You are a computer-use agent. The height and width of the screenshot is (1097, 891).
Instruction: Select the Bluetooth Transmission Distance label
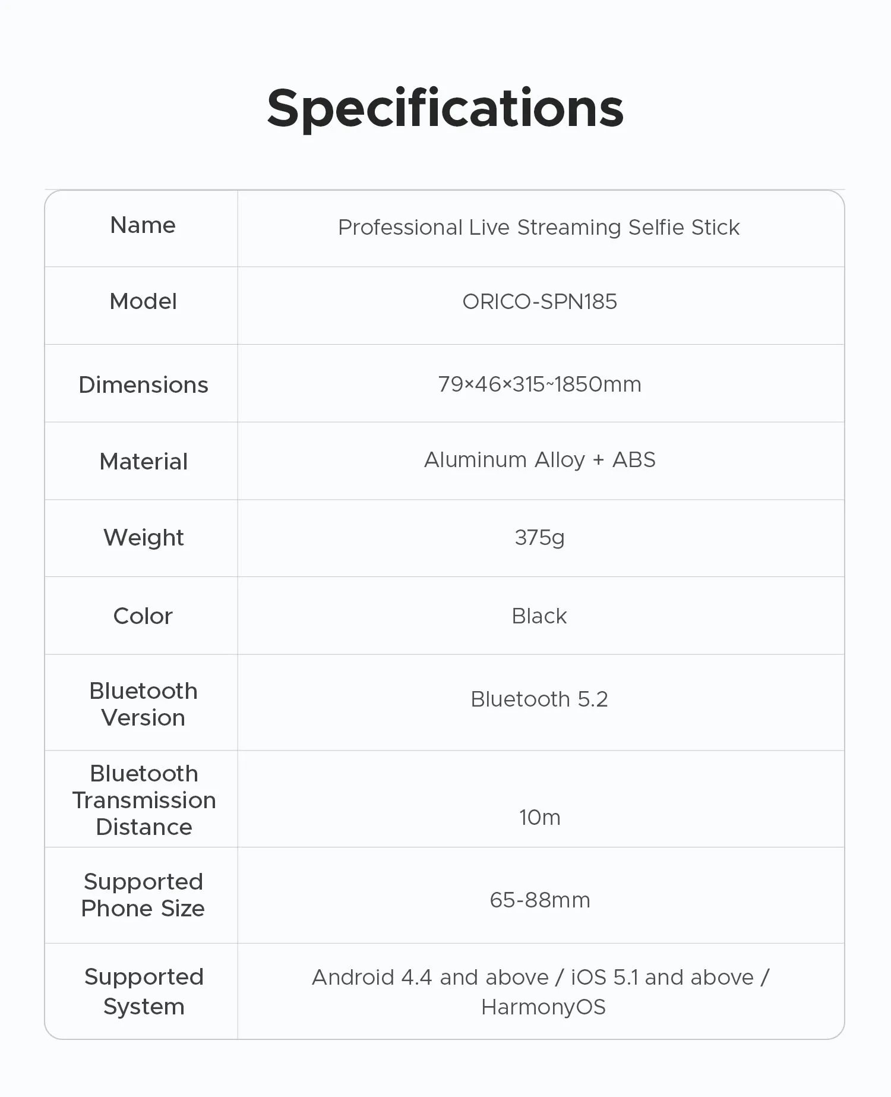pos(144,800)
